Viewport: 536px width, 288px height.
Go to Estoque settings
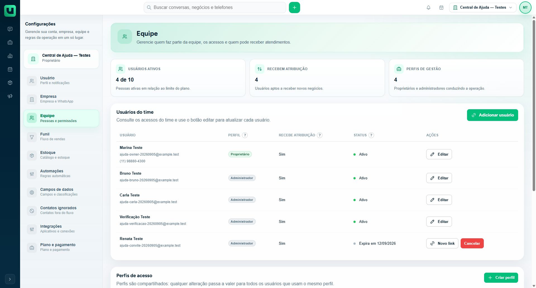(x=61, y=155)
